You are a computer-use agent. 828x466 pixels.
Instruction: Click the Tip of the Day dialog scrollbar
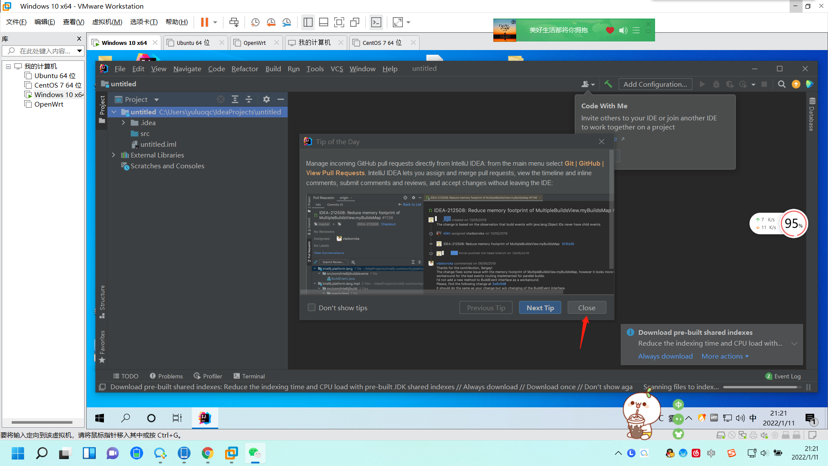[611, 209]
